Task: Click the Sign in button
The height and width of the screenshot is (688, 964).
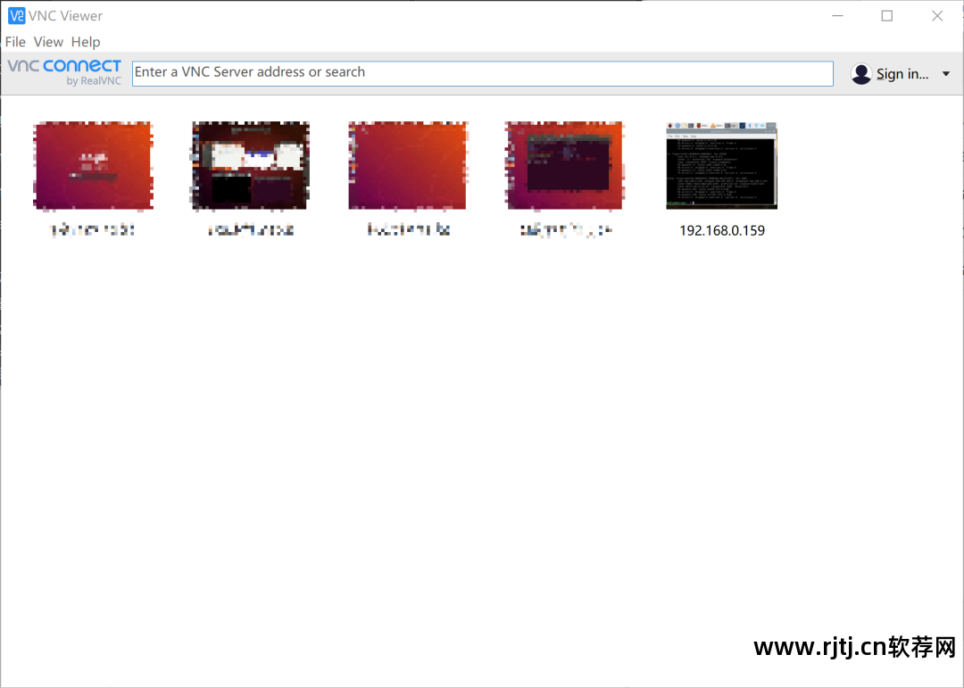Action: pyautogui.click(x=902, y=74)
